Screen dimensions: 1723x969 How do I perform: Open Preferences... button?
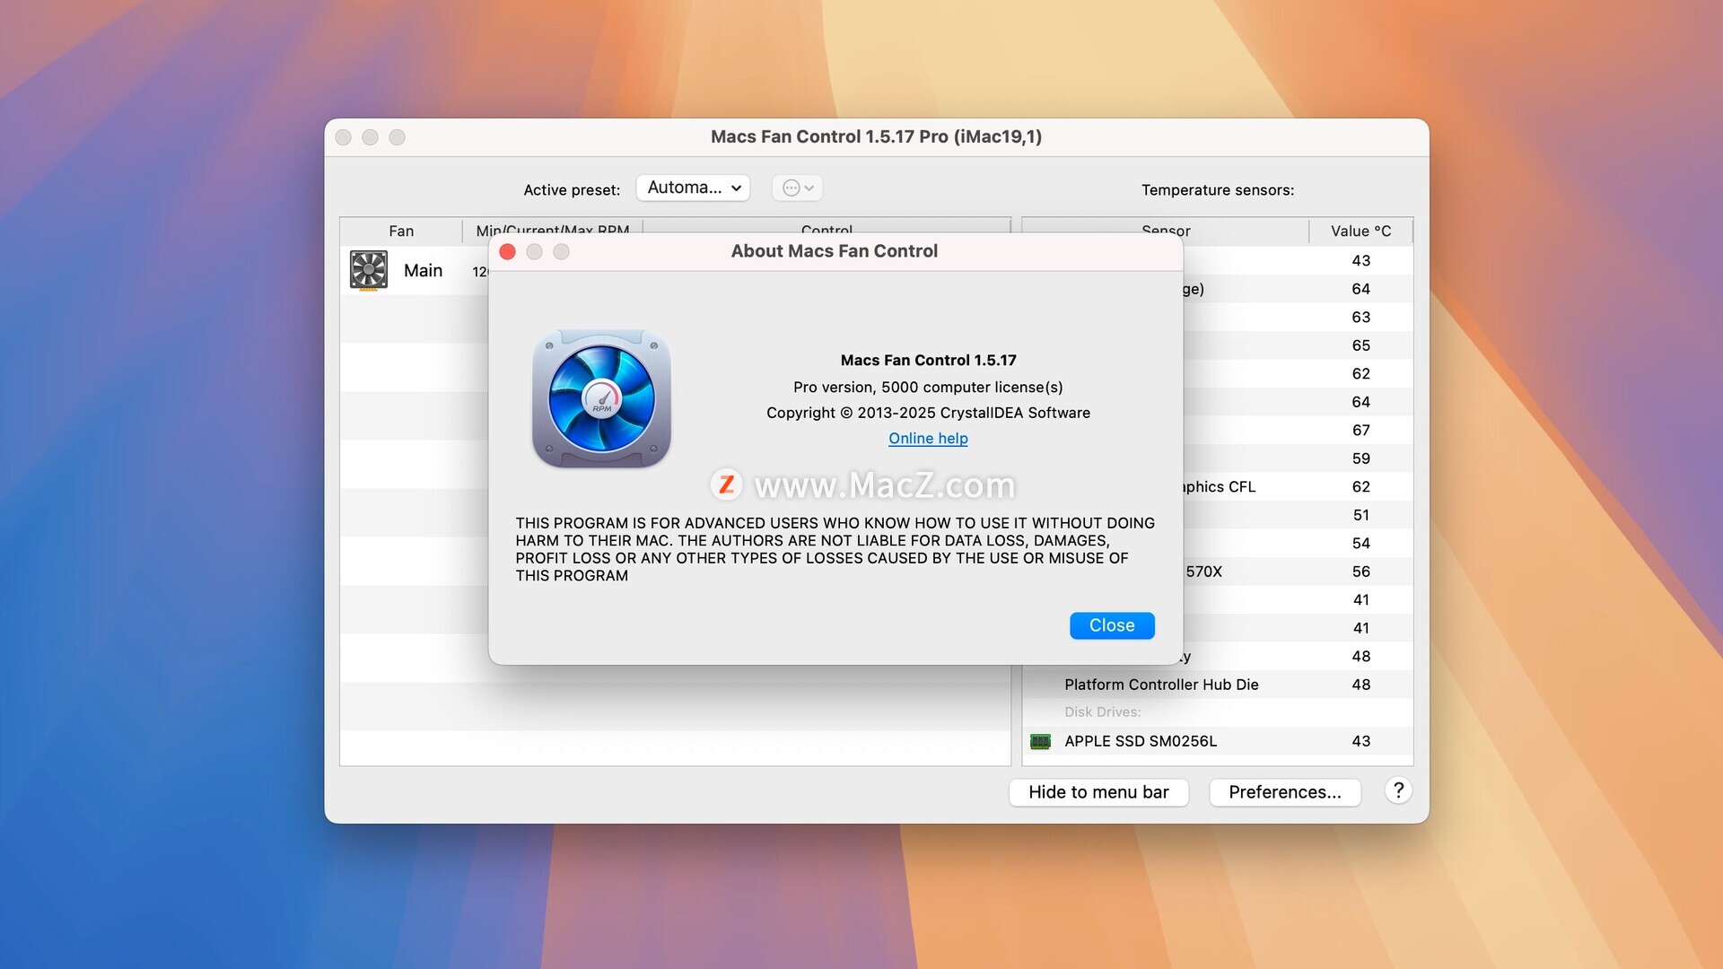click(1285, 792)
